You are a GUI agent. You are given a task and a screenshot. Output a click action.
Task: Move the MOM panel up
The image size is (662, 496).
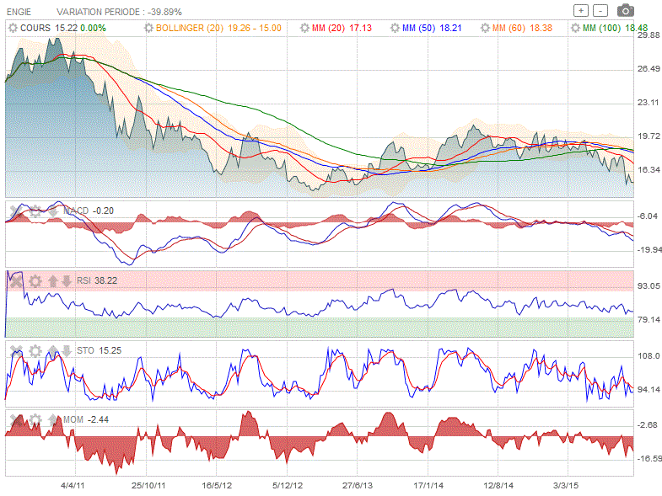pos(54,419)
